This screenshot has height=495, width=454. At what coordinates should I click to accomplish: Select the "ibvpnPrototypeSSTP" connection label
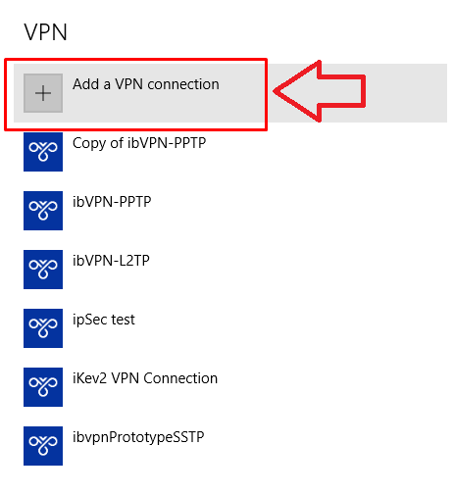(138, 437)
